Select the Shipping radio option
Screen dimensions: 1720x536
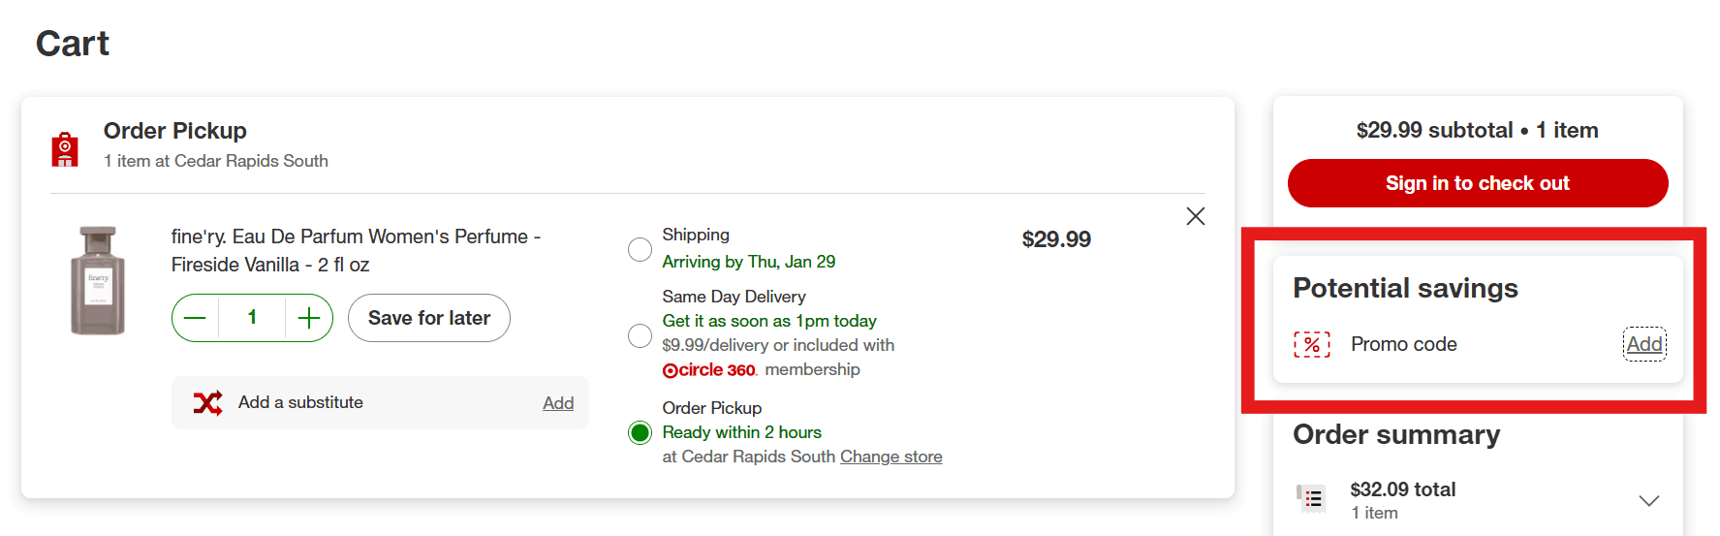pos(640,249)
